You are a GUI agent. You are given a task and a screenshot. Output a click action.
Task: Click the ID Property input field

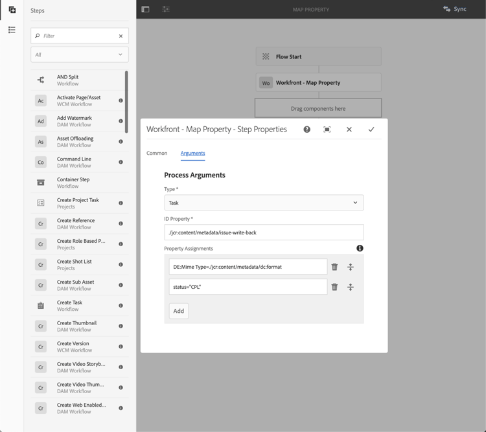pos(264,233)
